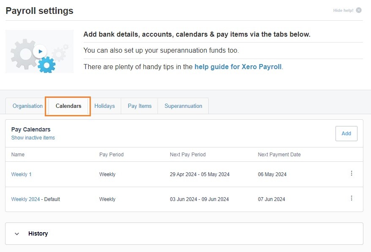371x252 pixels.
Task: Switch to the Organisation tab
Action: 27,106
